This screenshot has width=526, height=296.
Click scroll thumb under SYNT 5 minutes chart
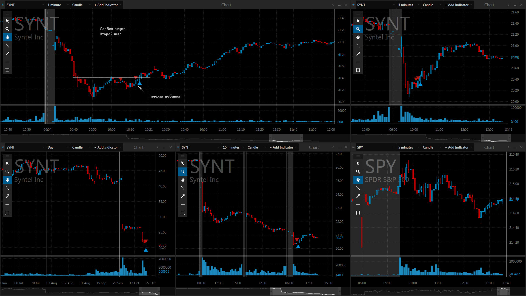pos(496,138)
